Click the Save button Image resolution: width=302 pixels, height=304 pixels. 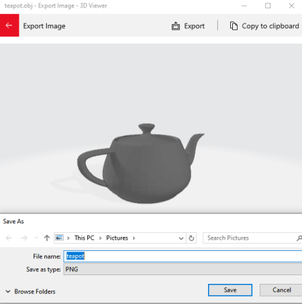(x=230, y=290)
